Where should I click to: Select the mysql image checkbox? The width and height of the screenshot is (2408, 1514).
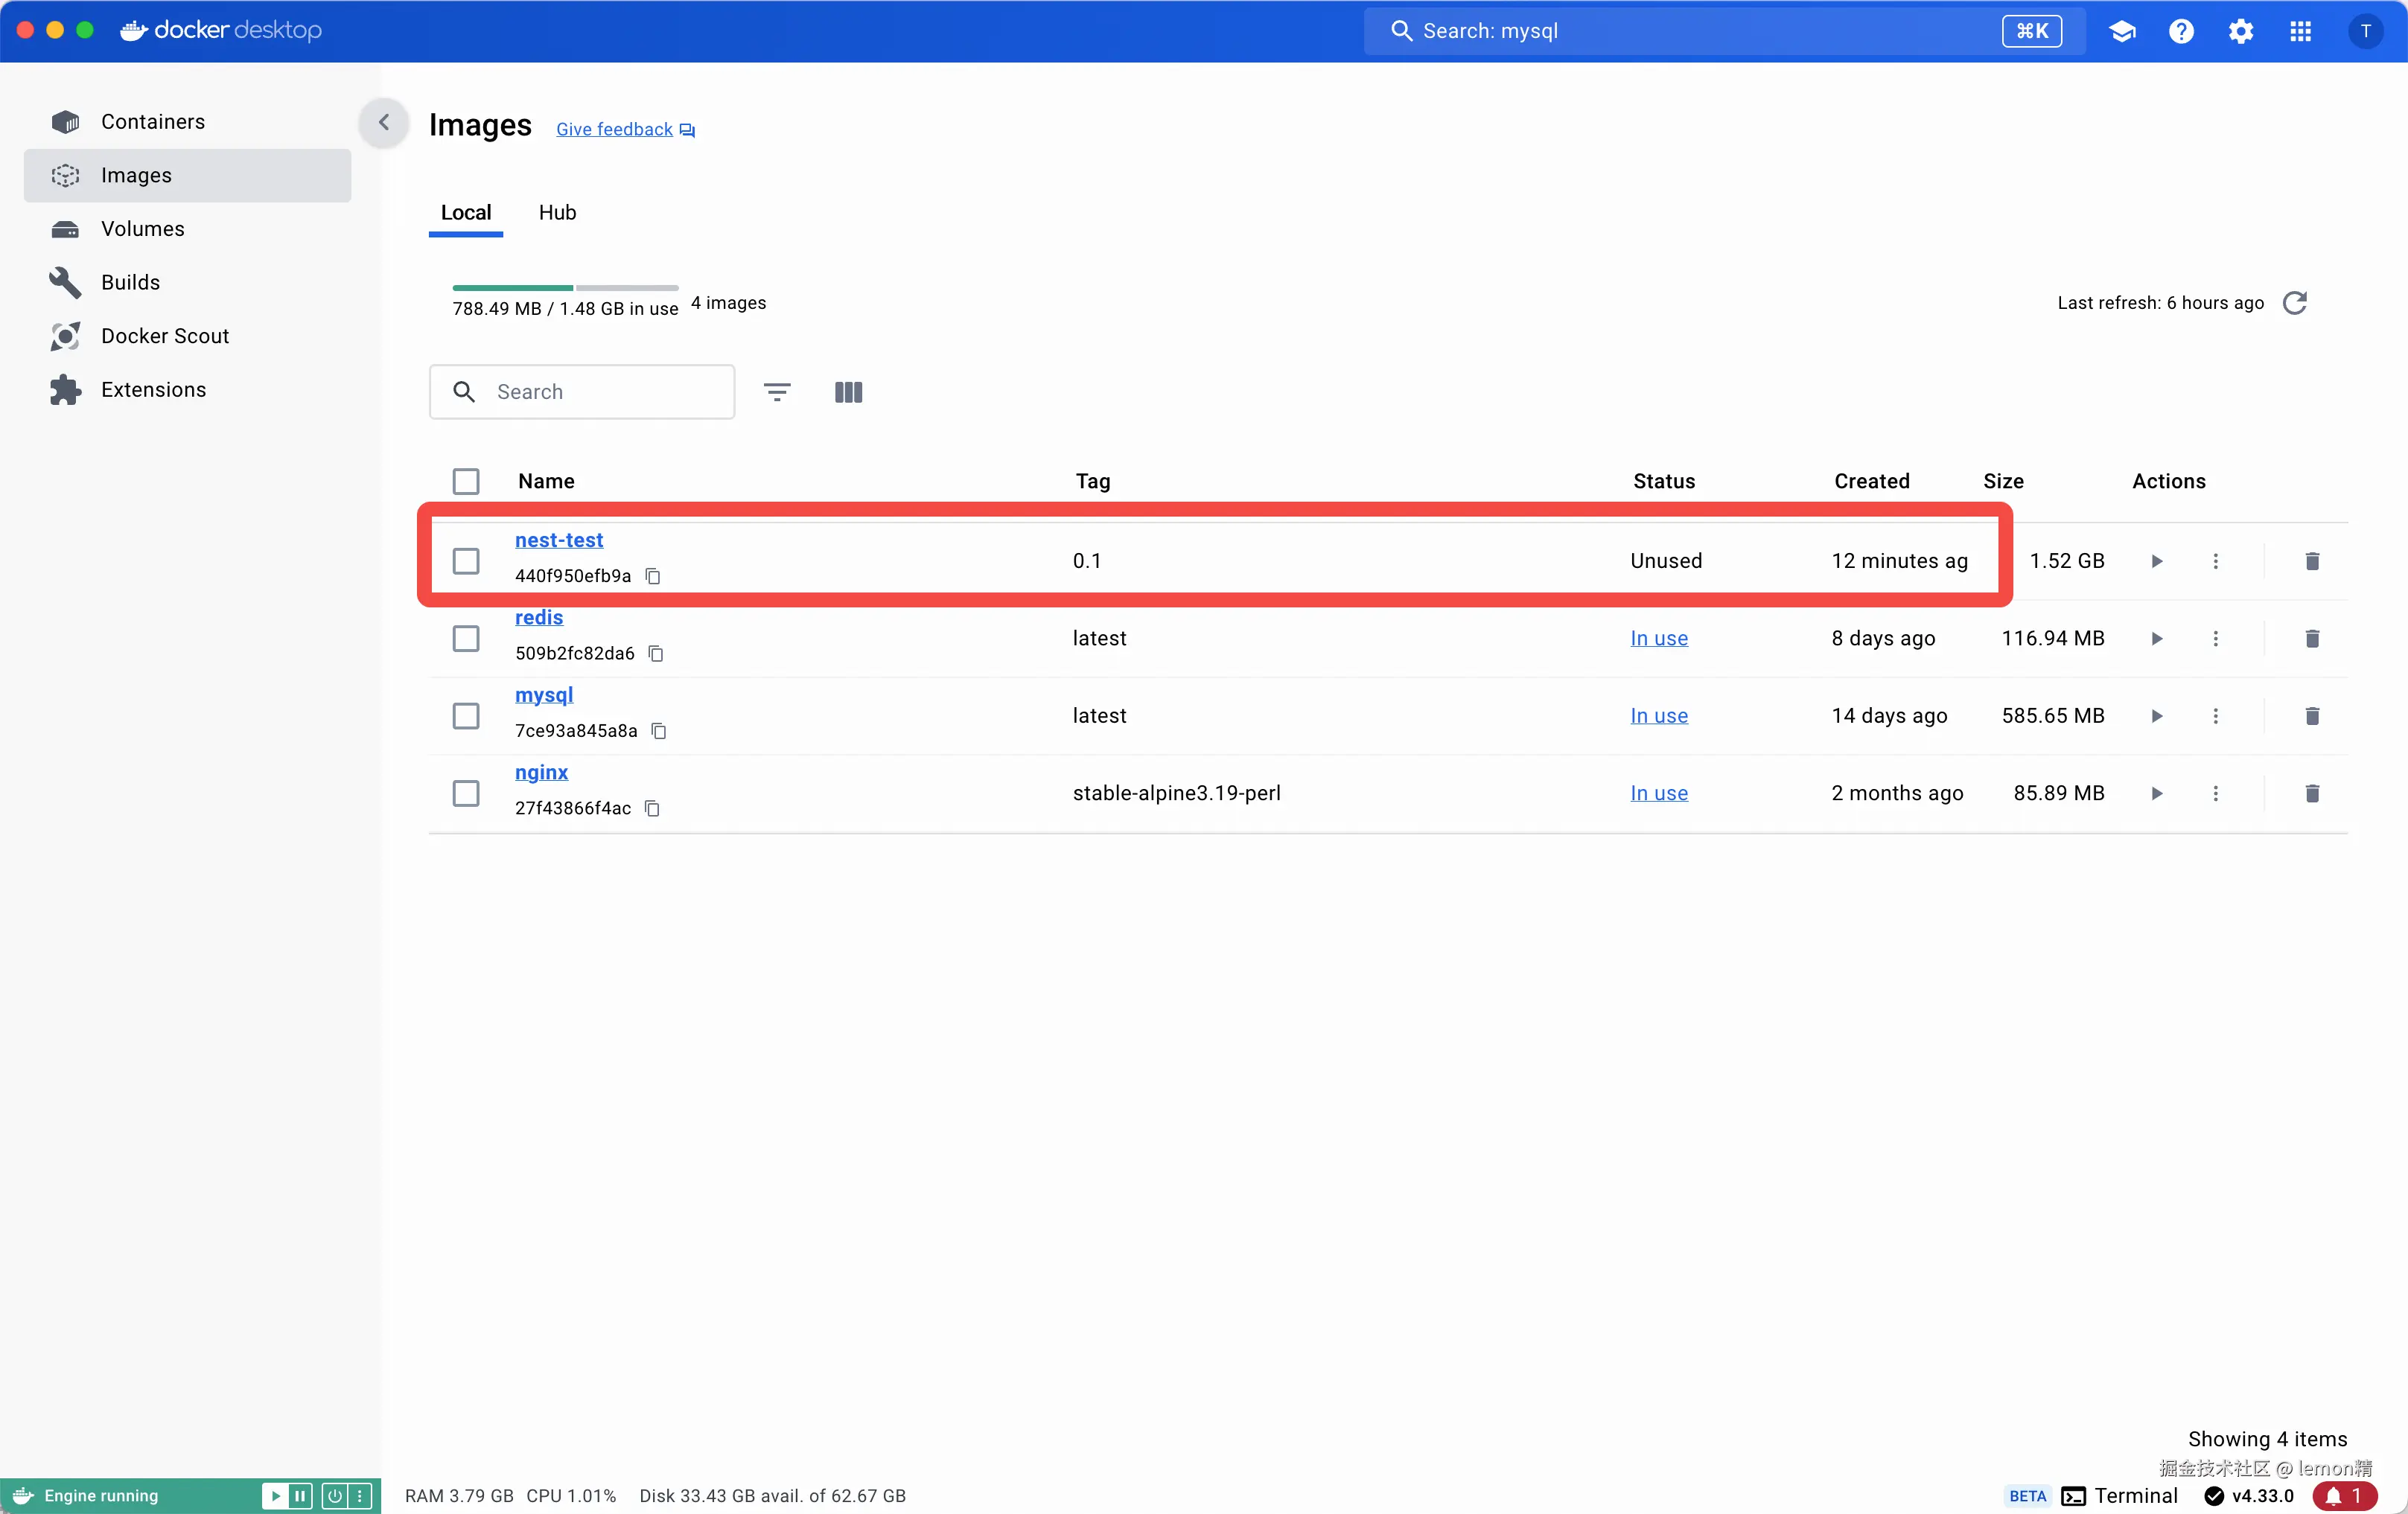(466, 716)
